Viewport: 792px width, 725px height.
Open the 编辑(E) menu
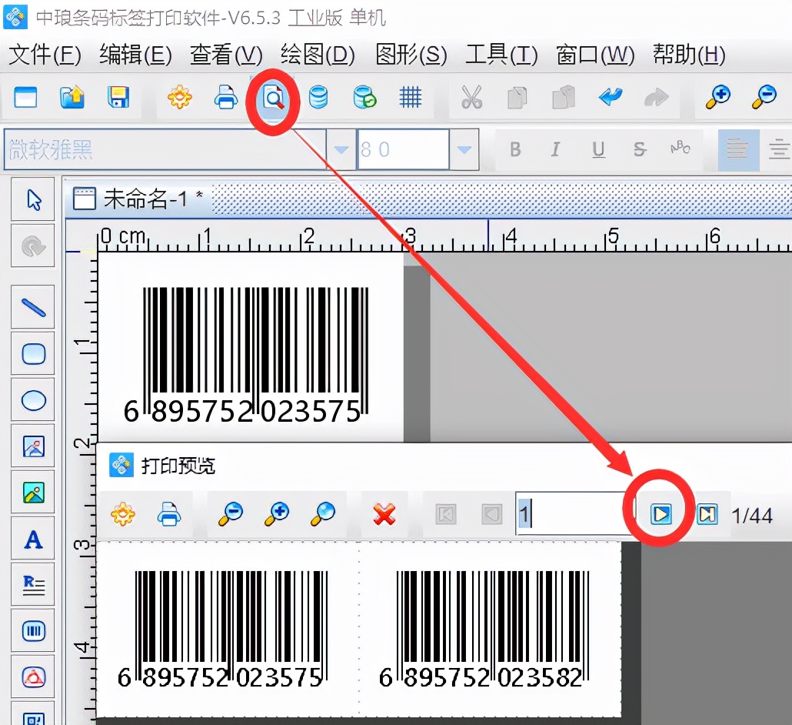click(135, 54)
